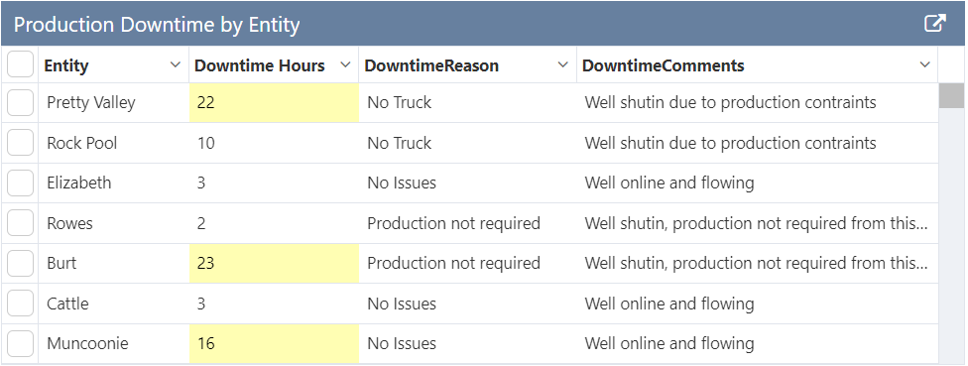
Task: Select the Elizabeth entity cell
Action: tap(114, 183)
